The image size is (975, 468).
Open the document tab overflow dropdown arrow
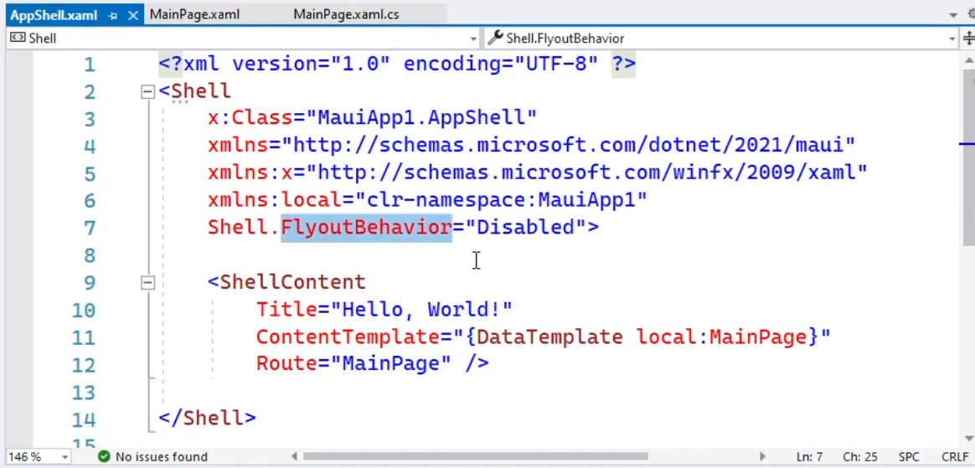coord(953,15)
